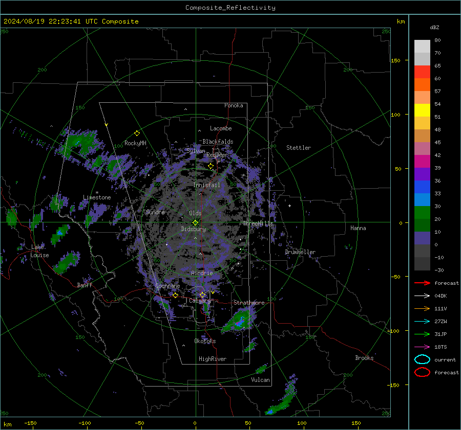Image resolution: width=461 pixels, height=430 pixels.
Task: Click the Lake Louise label
Action: (x=39, y=251)
